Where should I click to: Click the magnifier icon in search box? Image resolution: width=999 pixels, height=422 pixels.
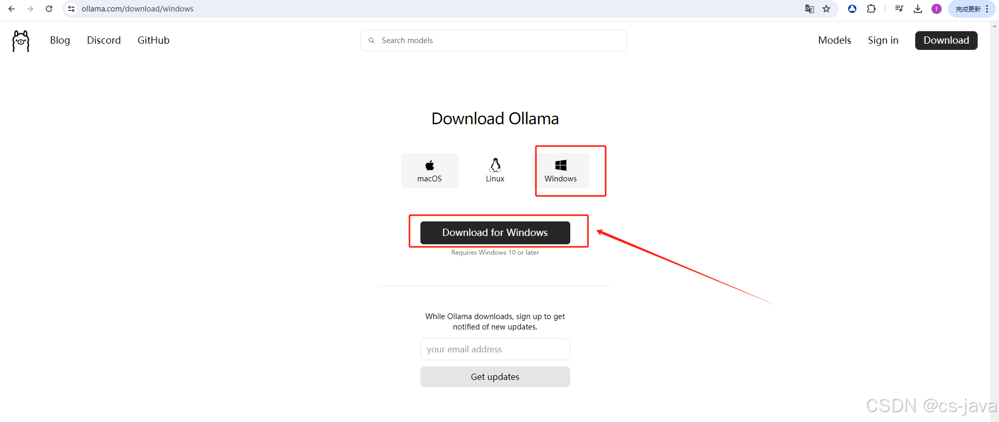[372, 41]
